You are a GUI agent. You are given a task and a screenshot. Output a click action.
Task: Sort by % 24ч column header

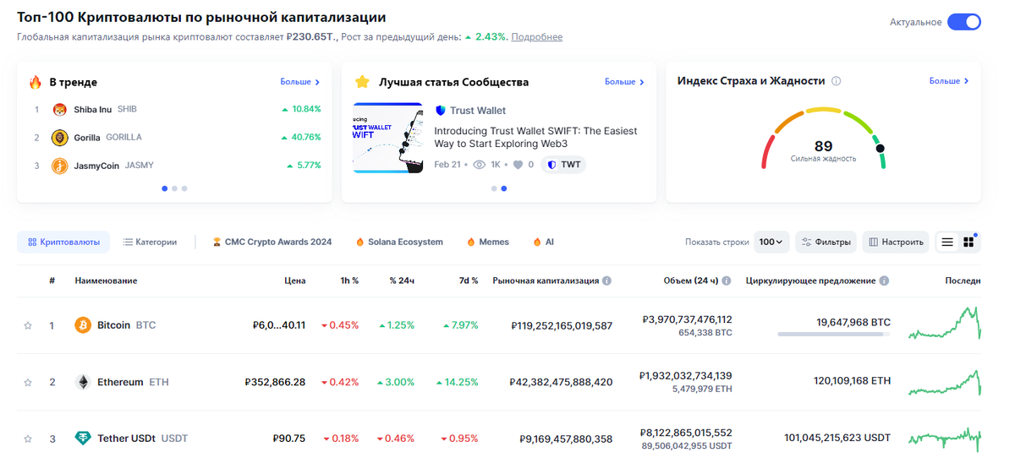pyautogui.click(x=402, y=281)
